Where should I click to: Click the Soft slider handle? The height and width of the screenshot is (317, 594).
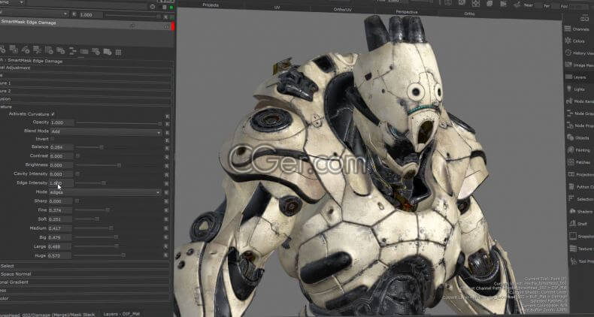(97, 219)
